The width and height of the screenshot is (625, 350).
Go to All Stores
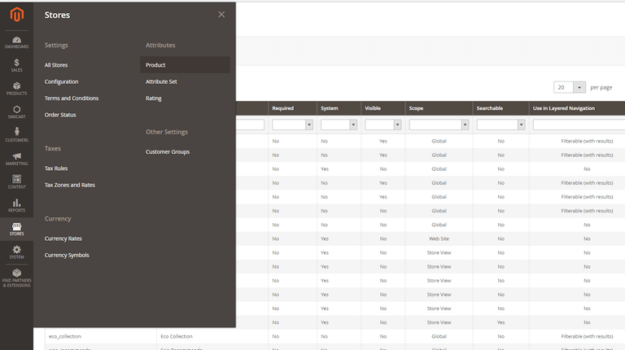point(56,65)
